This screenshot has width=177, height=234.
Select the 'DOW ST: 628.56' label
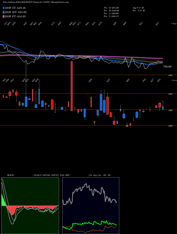15,8
